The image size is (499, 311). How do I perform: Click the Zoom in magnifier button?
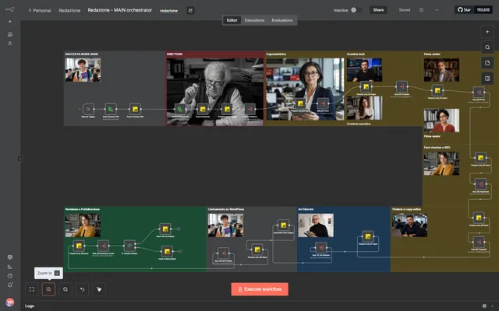click(48, 289)
